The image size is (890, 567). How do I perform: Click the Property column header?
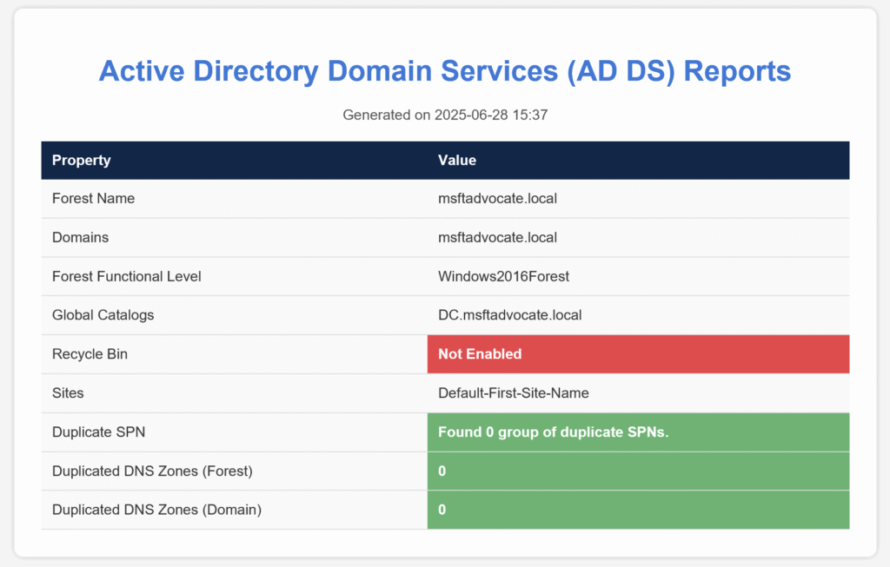pyautogui.click(x=82, y=161)
